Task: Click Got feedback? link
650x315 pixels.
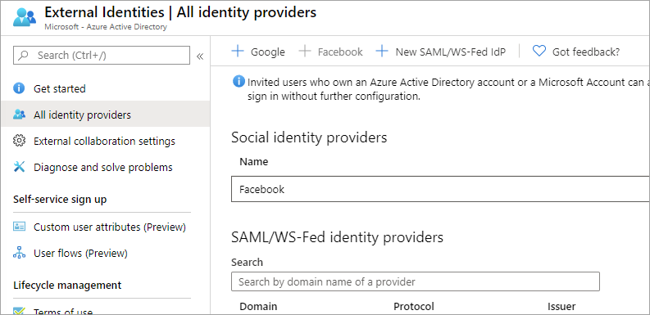Action: [x=576, y=52]
